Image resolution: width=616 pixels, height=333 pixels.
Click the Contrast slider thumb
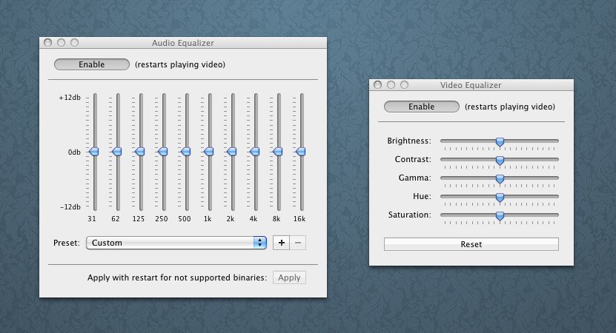[x=500, y=160]
